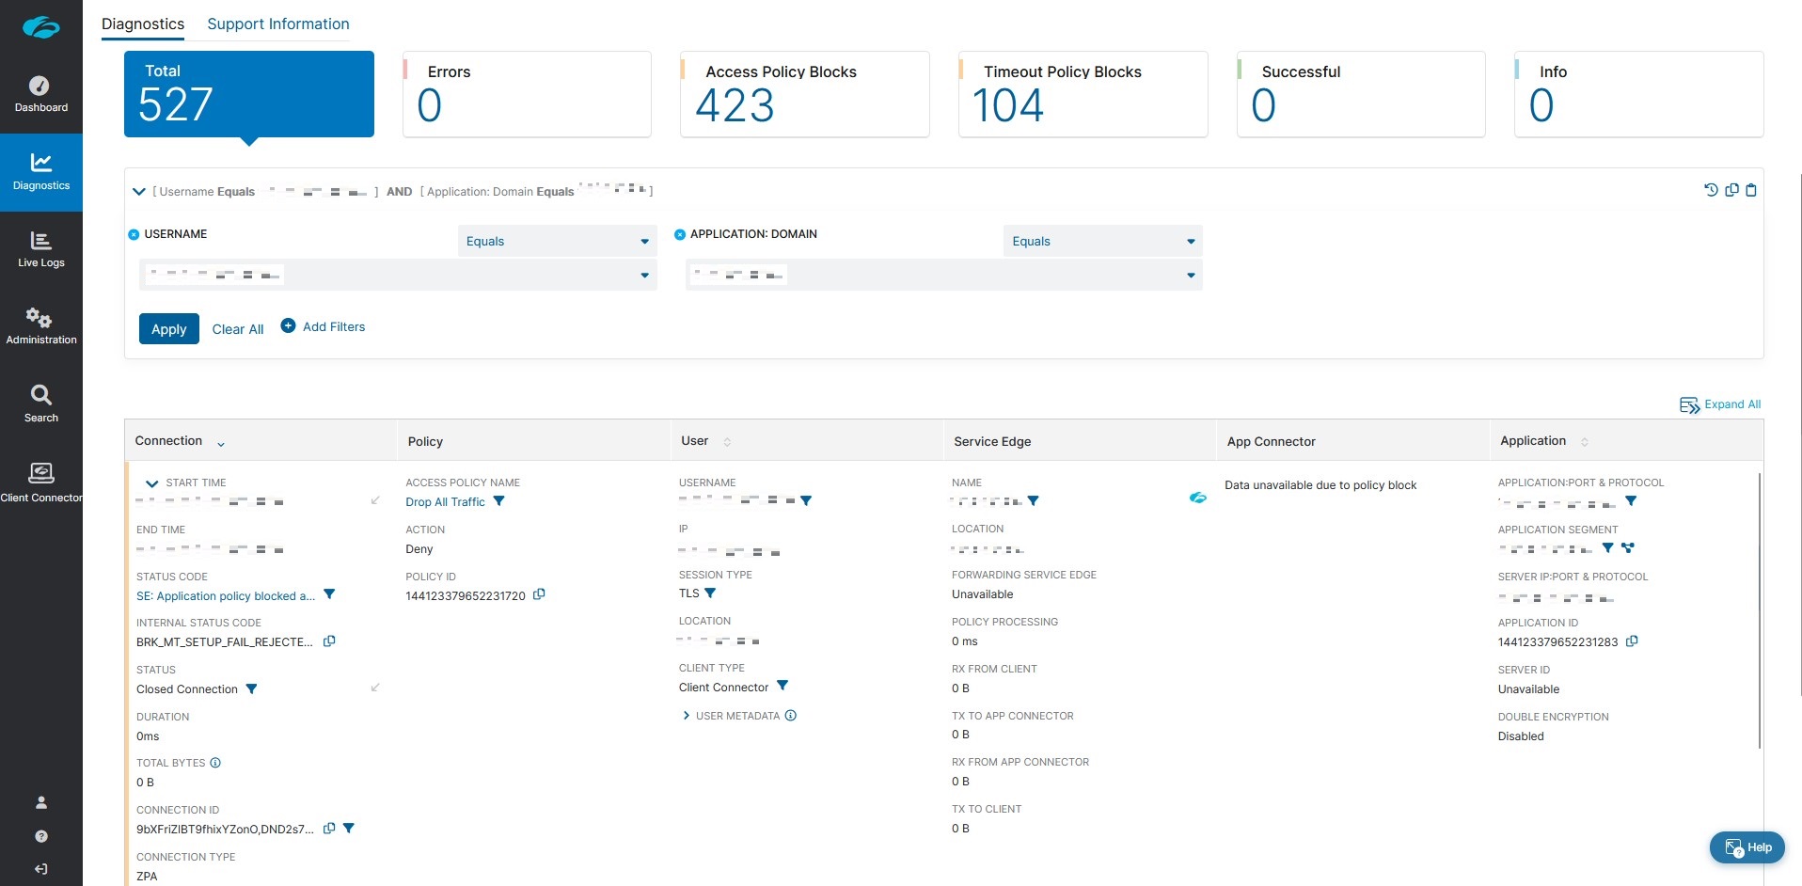This screenshot has height=886, width=1802.
Task: Select the Diagnostics tab
Action: pos(143,24)
